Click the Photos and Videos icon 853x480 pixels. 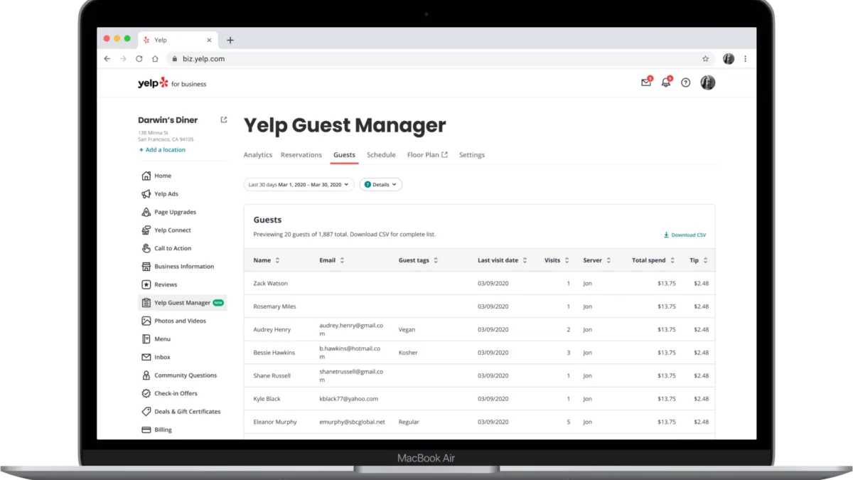click(146, 321)
